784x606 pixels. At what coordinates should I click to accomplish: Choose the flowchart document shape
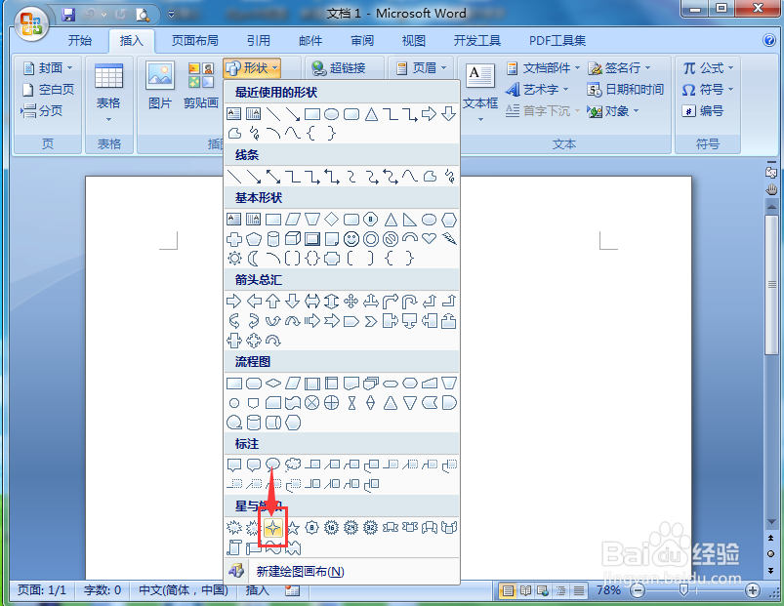pos(351,384)
